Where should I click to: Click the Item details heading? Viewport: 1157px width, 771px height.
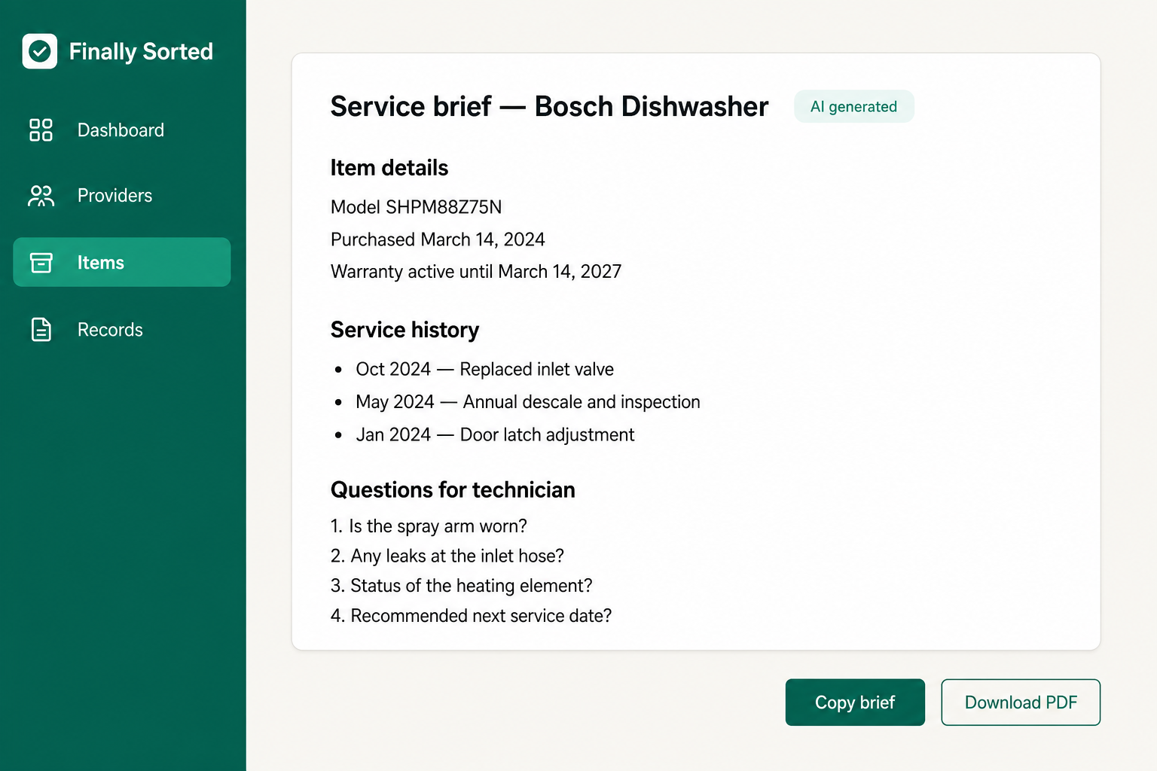[389, 168]
